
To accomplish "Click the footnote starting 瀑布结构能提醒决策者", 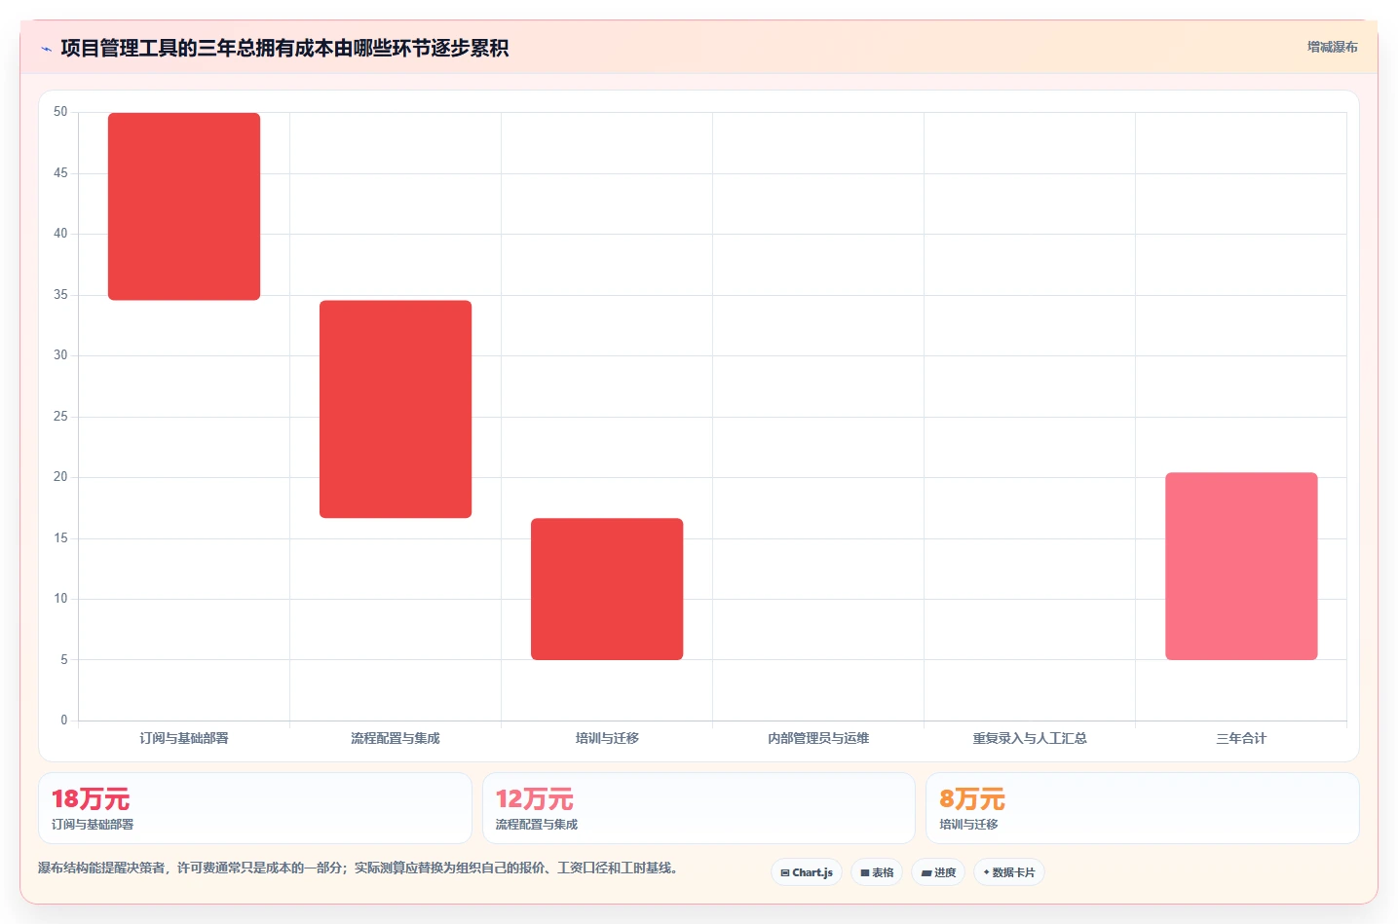I will pos(358,868).
